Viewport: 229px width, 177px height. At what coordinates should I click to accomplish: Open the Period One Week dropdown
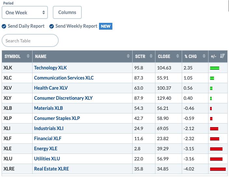coord(25,12)
